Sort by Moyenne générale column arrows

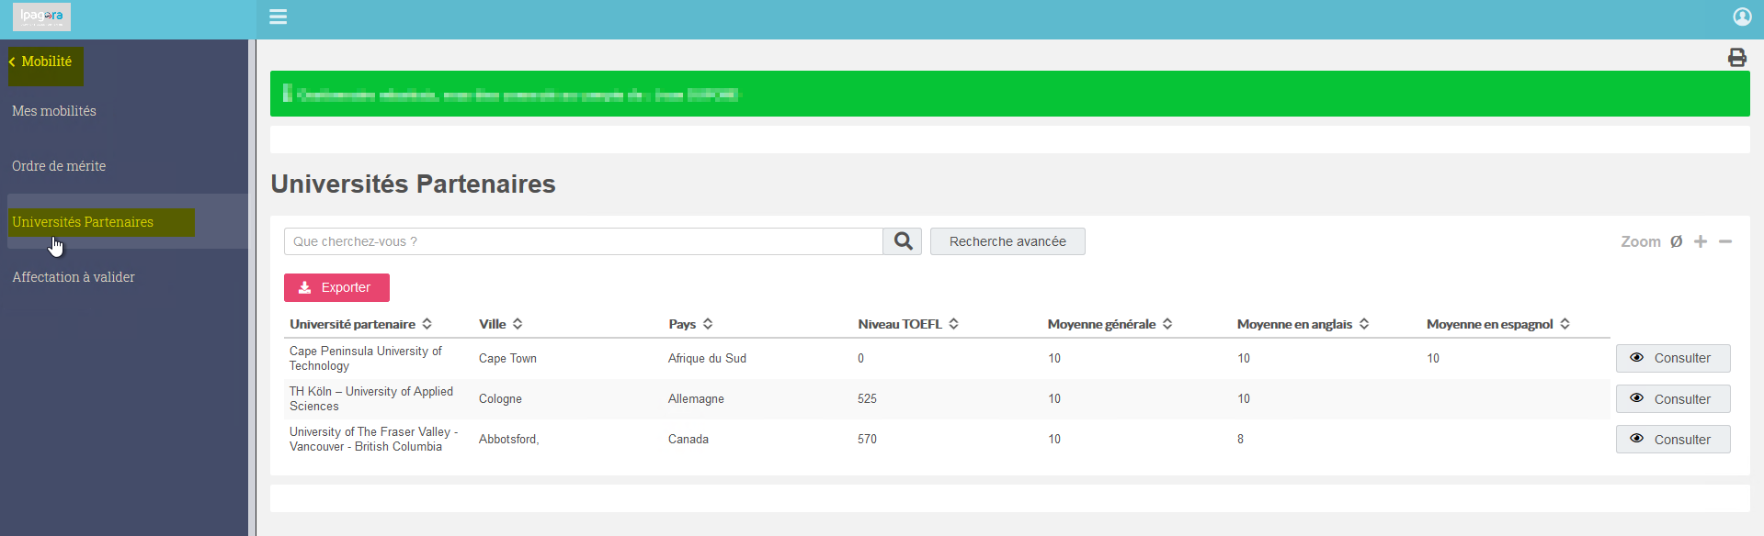click(1167, 324)
